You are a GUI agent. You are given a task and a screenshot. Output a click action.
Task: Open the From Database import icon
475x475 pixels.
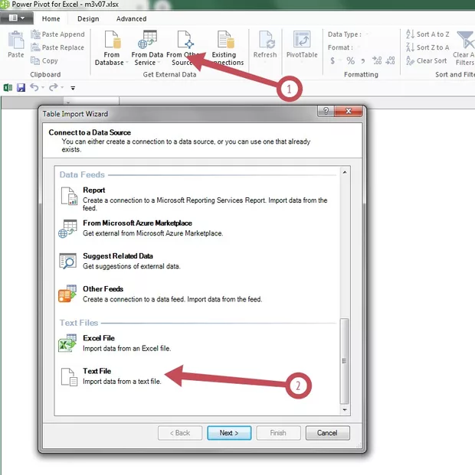113,39
